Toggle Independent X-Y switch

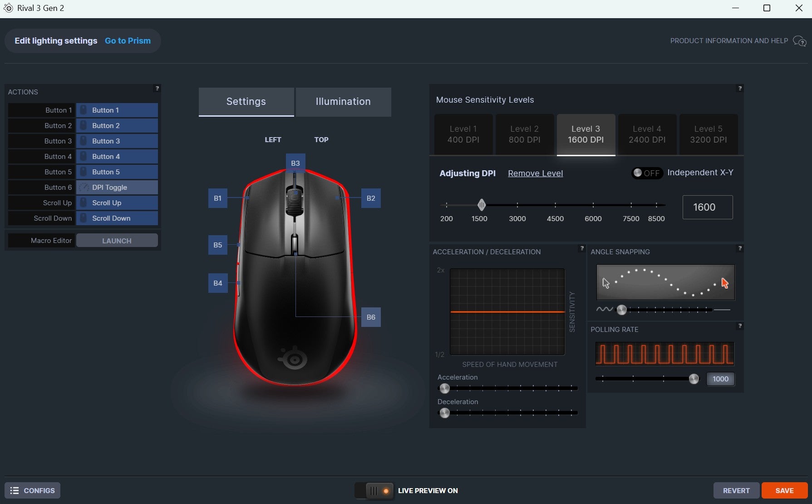pyautogui.click(x=647, y=173)
